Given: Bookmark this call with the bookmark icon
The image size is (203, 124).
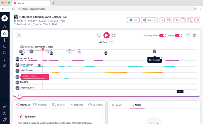Looking at the screenshot, I should (183, 20).
